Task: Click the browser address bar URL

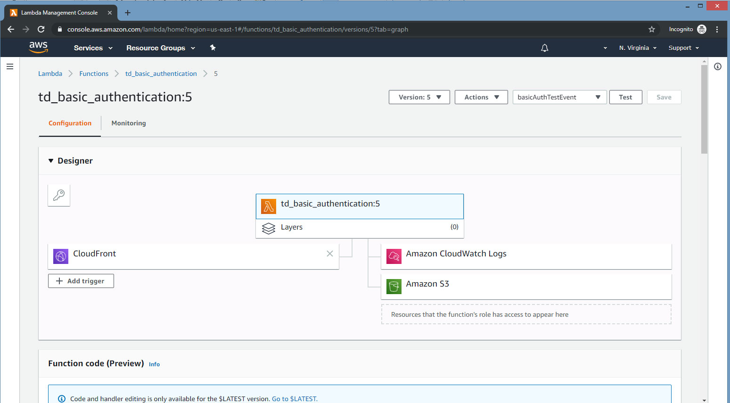Action: click(238, 29)
